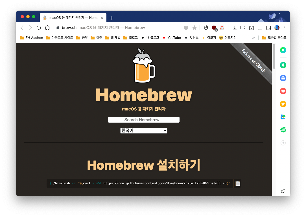This screenshot has width=306, height=217.
Task: Open the browser three-dot menu
Action: tap(285, 28)
